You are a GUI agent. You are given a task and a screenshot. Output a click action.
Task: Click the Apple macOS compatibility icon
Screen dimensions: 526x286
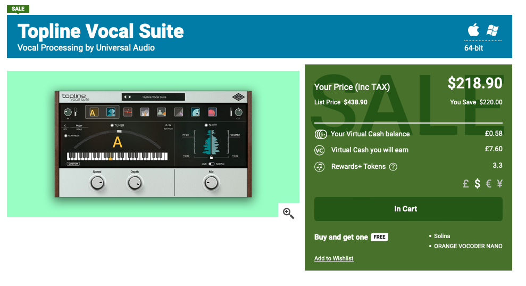(x=473, y=30)
